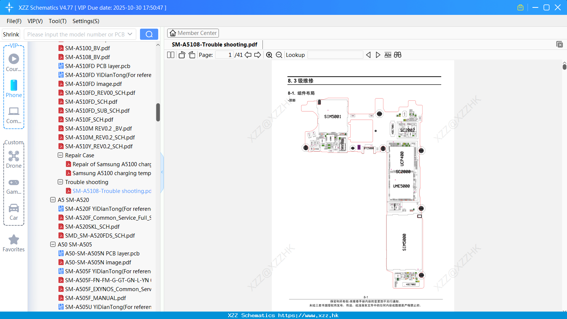Rotate page counterclockwise icon
567x319 pixels.
pos(182,55)
